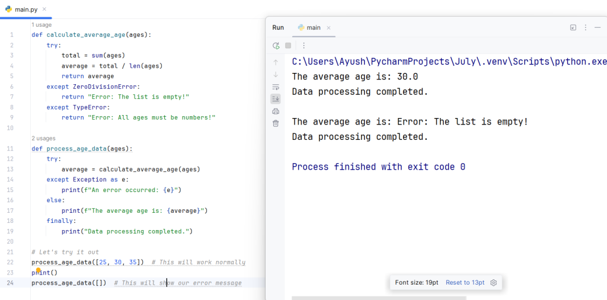Click line number 24 in the gutter
The width and height of the screenshot is (607, 300).
(10, 283)
